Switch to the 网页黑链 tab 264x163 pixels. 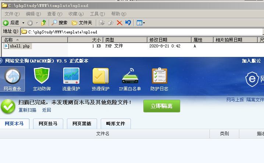(82, 124)
